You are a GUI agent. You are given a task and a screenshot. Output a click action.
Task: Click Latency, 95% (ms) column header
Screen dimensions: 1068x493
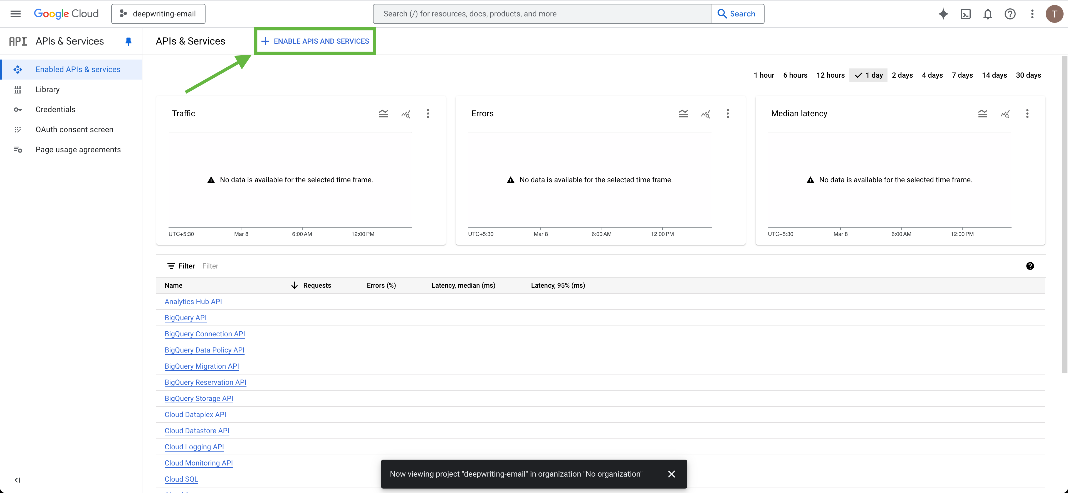(558, 285)
